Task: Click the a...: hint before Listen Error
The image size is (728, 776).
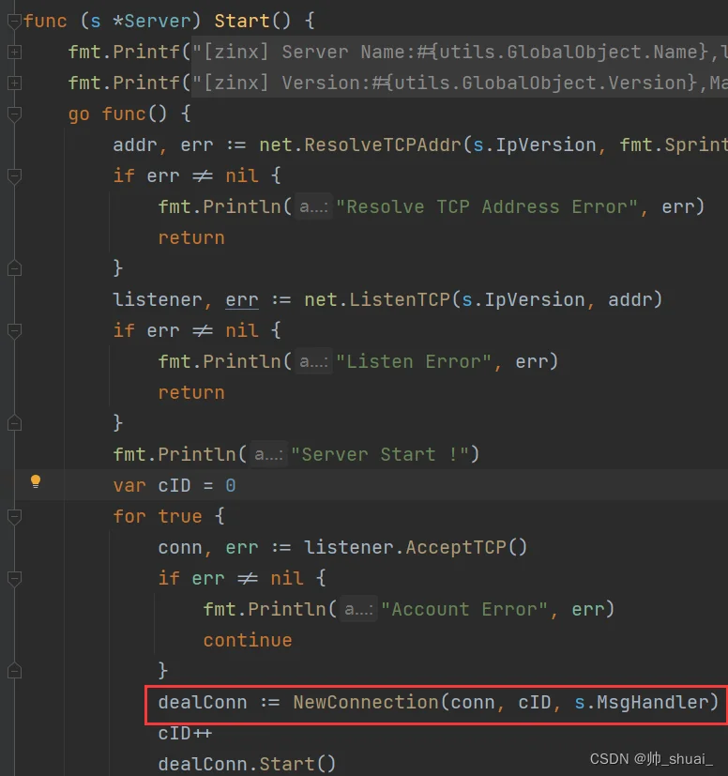Action: 313,362
